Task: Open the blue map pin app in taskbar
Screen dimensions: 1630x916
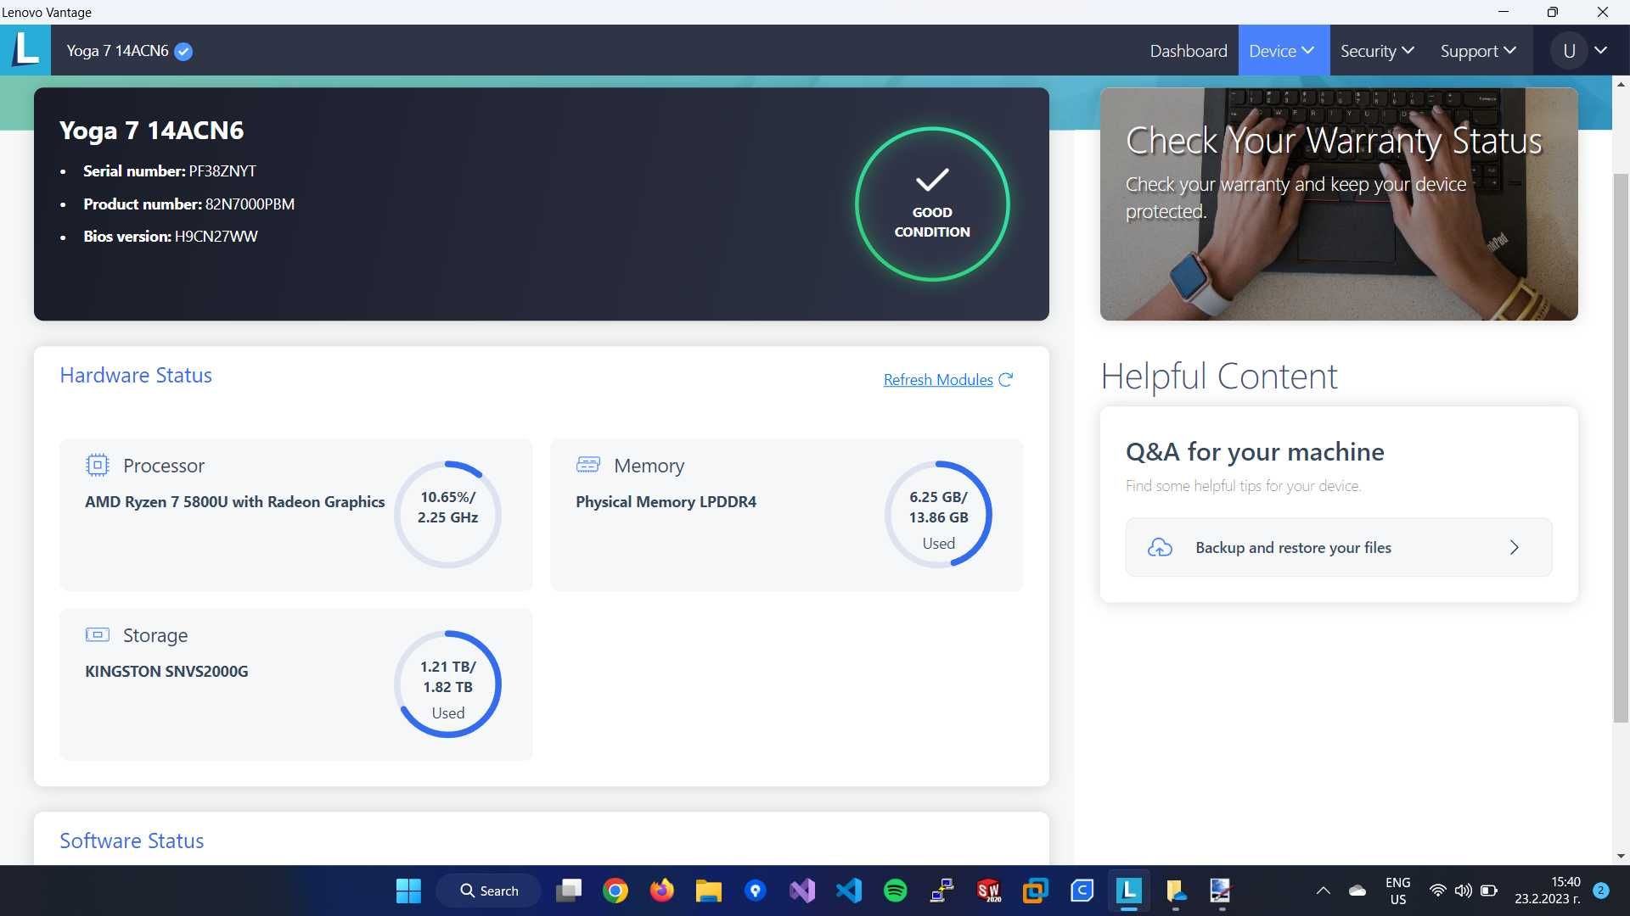Action: pyautogui.click(x=756, y=891)
